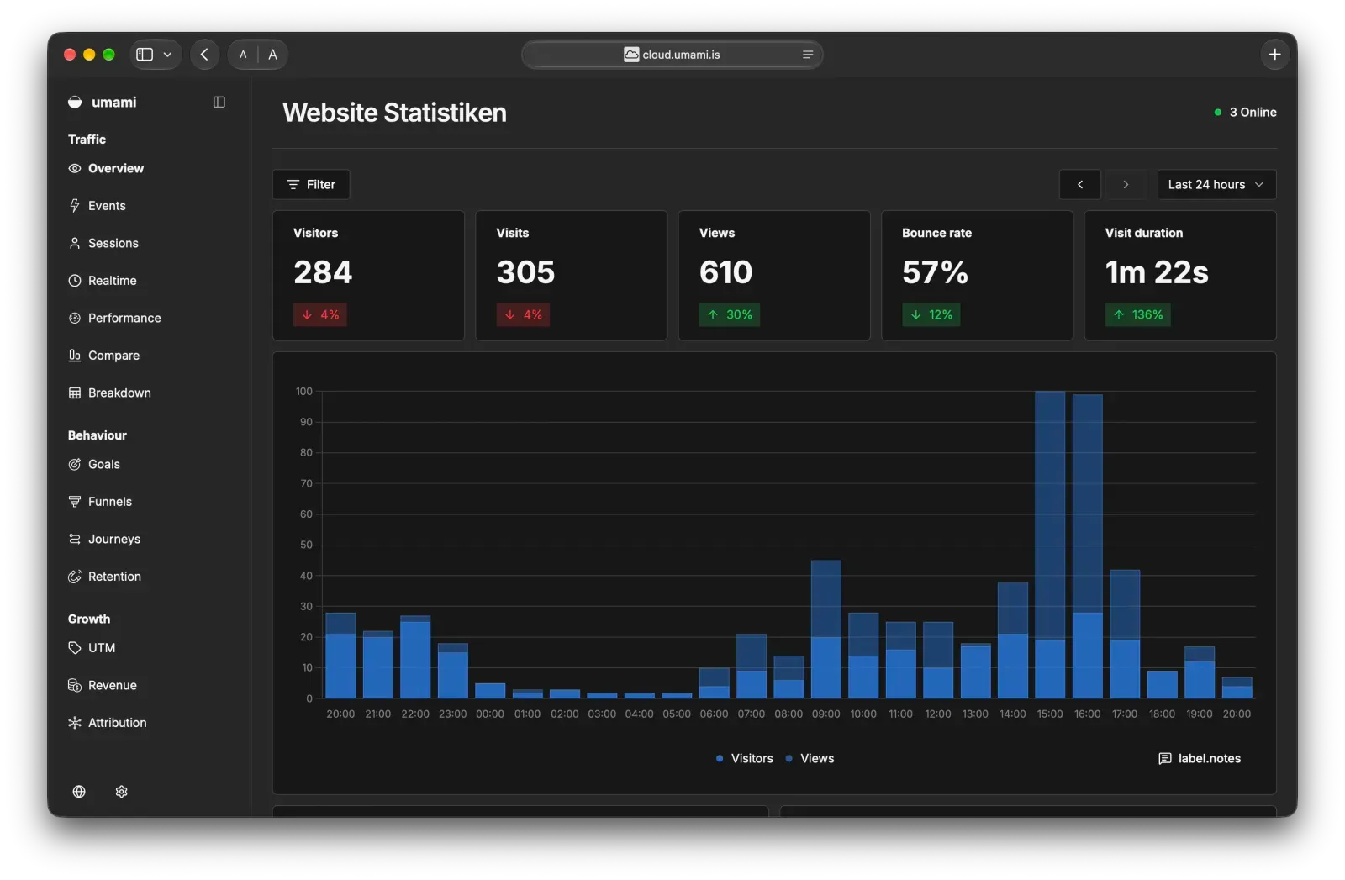Screen dimensions: 1345x880
Task: Toggle Visitors series in chart legend
Action: [744, 759]
